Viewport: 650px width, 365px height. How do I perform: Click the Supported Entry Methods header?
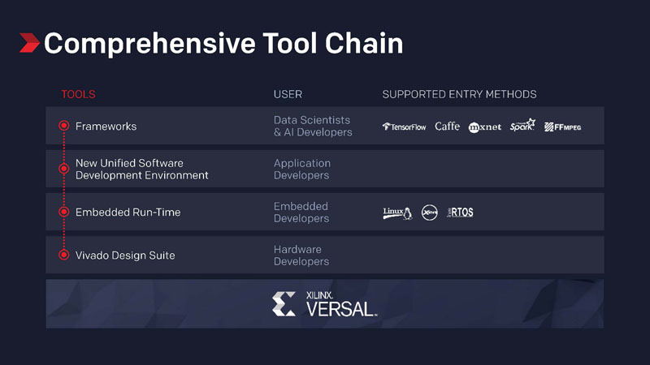(459, 94)
